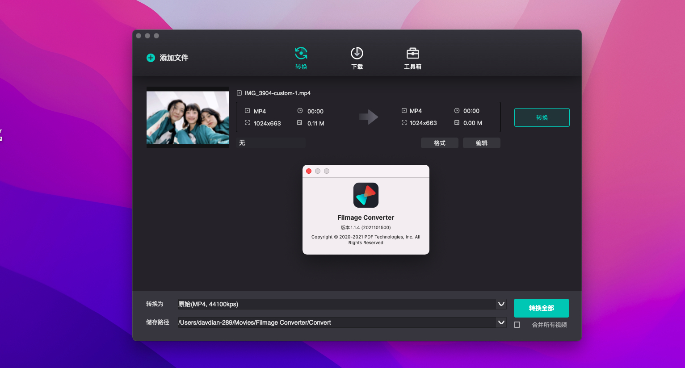
Task: Click the green plus add-file icon
Action: coord(151,58)
